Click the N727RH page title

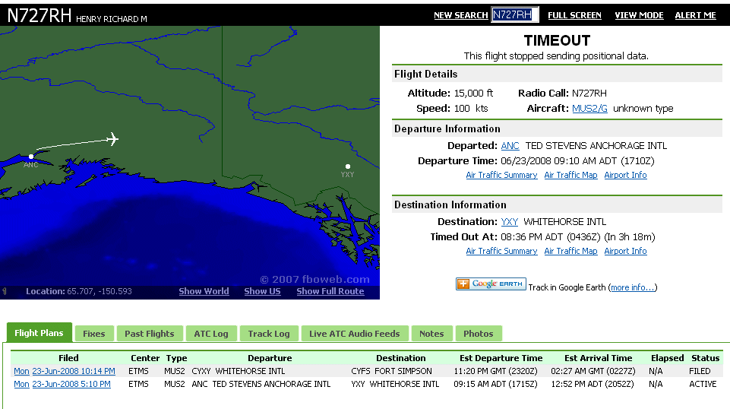tap(39, 15)
